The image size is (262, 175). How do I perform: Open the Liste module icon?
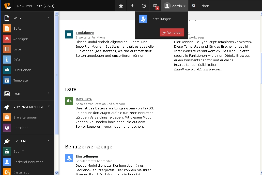click(x=7, y=49)
